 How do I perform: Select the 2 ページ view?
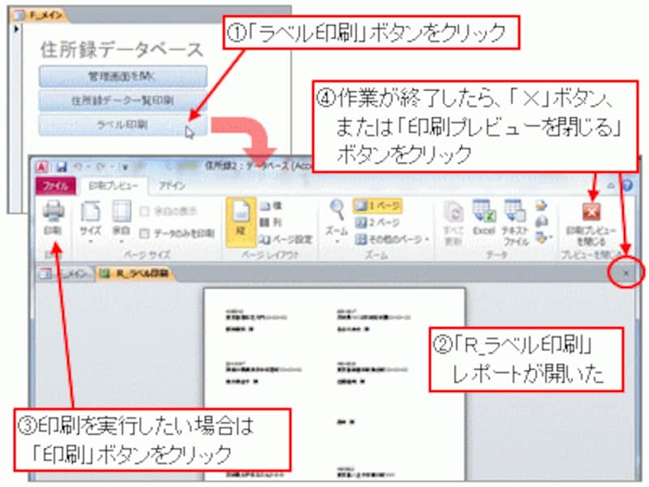[x=377, y=222]
